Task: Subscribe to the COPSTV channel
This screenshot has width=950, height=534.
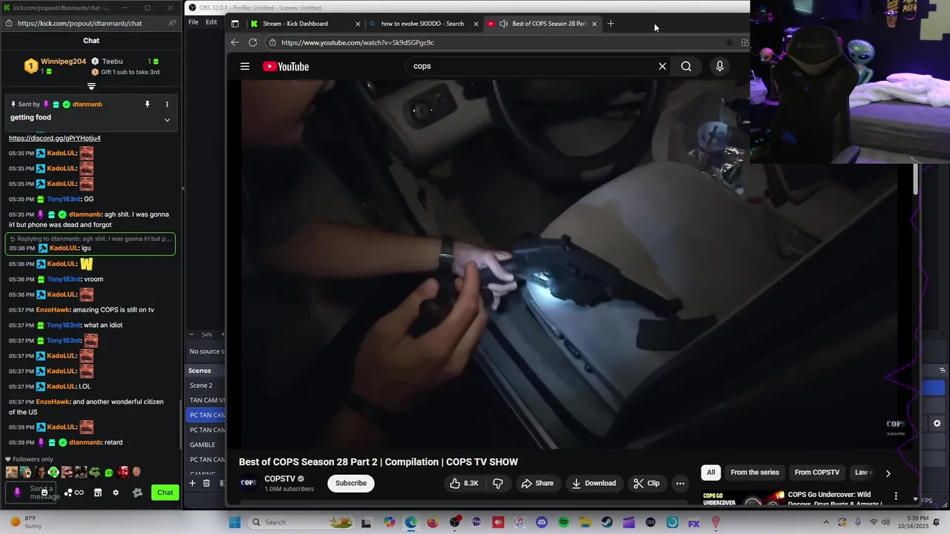Action: pos(350,483)
